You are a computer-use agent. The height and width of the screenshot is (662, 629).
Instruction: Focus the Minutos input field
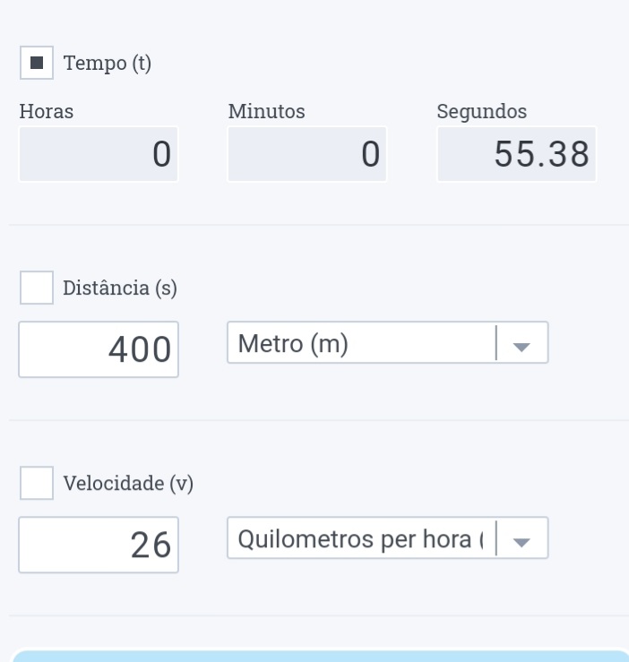(x=307, y=154)
